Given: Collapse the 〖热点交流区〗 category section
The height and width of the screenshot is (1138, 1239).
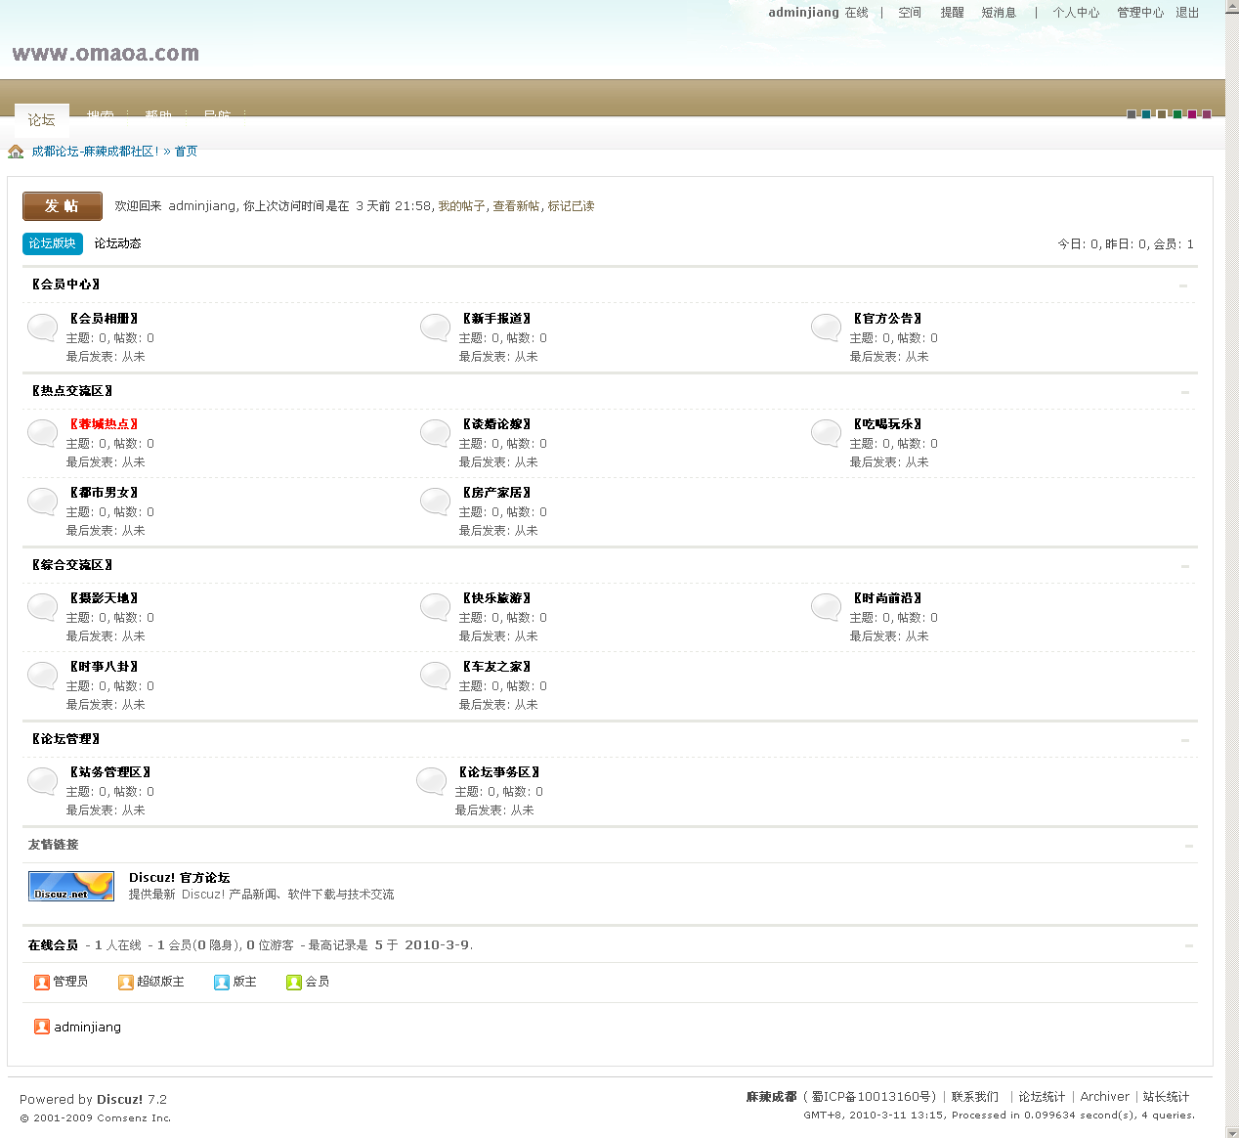Looking at the screenshot, I should coord(1184,392).
